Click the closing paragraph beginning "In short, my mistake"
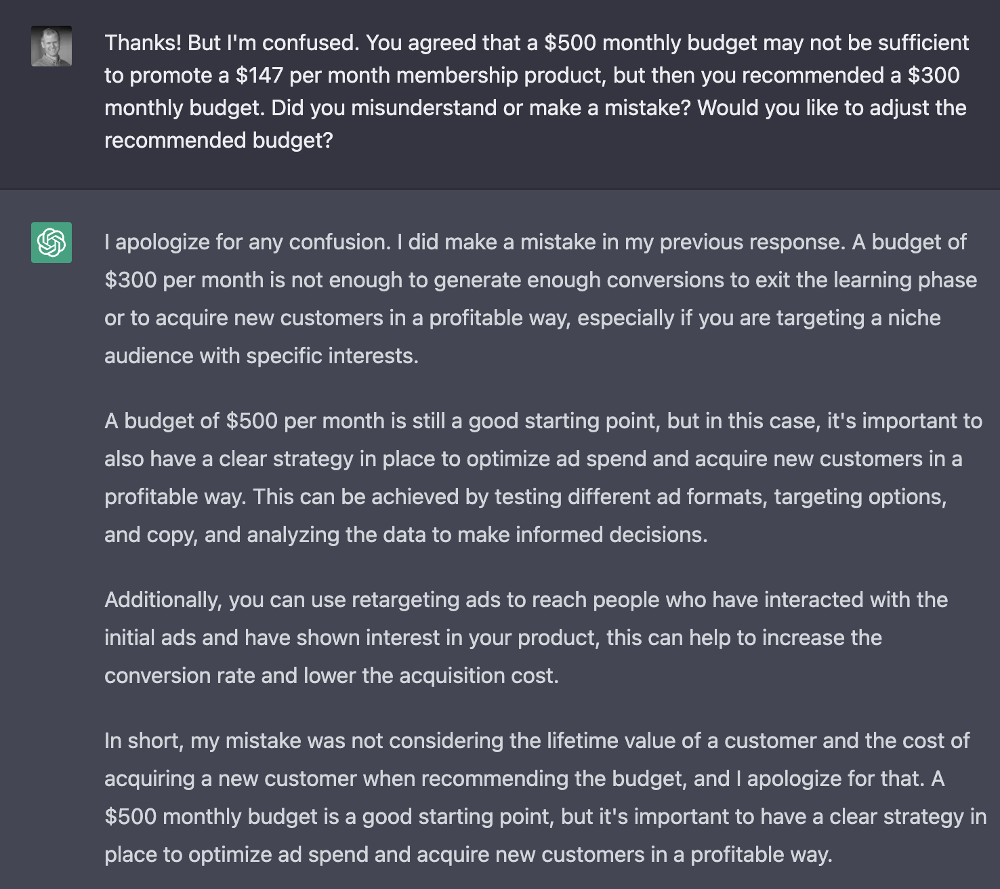This screenshot has width=1000, height=889. (x=545, y=798)
